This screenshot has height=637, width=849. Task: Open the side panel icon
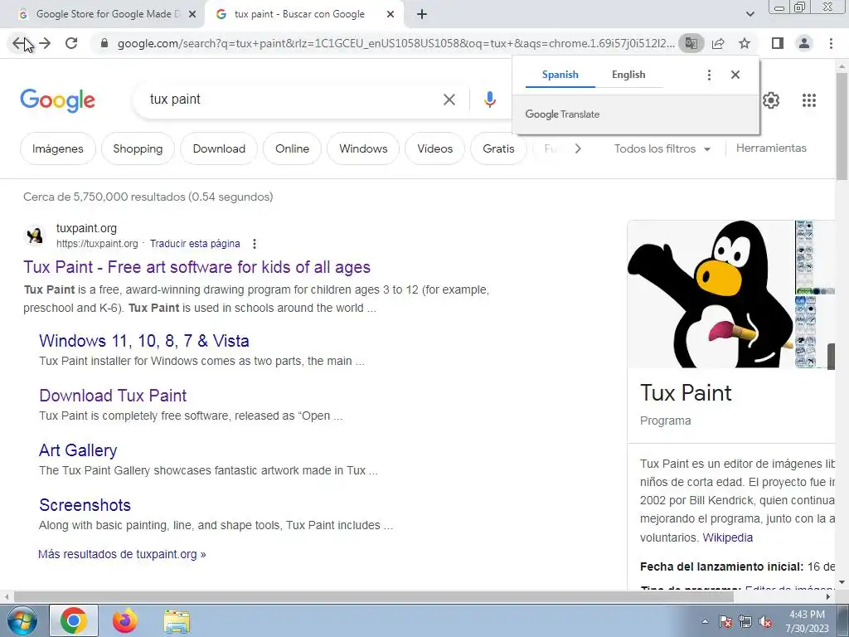pos(778,43)
